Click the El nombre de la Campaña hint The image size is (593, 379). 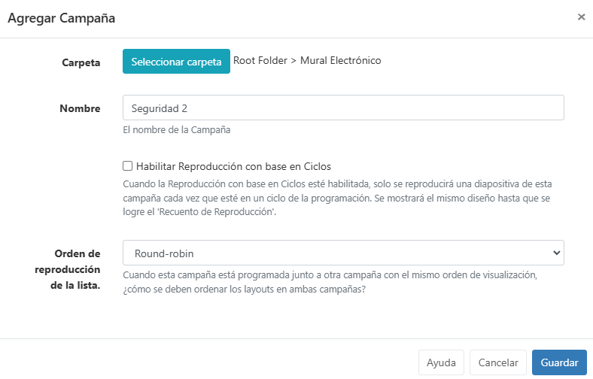(177, 129)
